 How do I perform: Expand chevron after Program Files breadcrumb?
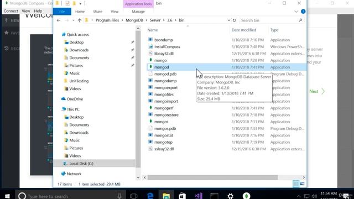click(122, 20)
